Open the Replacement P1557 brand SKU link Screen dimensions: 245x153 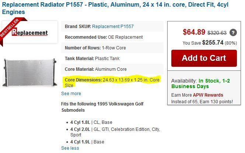coord(113,27)
